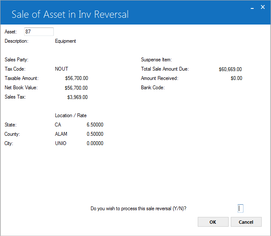Click Total Sale Amount Due value $60,669.00
The width and height of the screenshot is (271, 236).
point(230,69)
